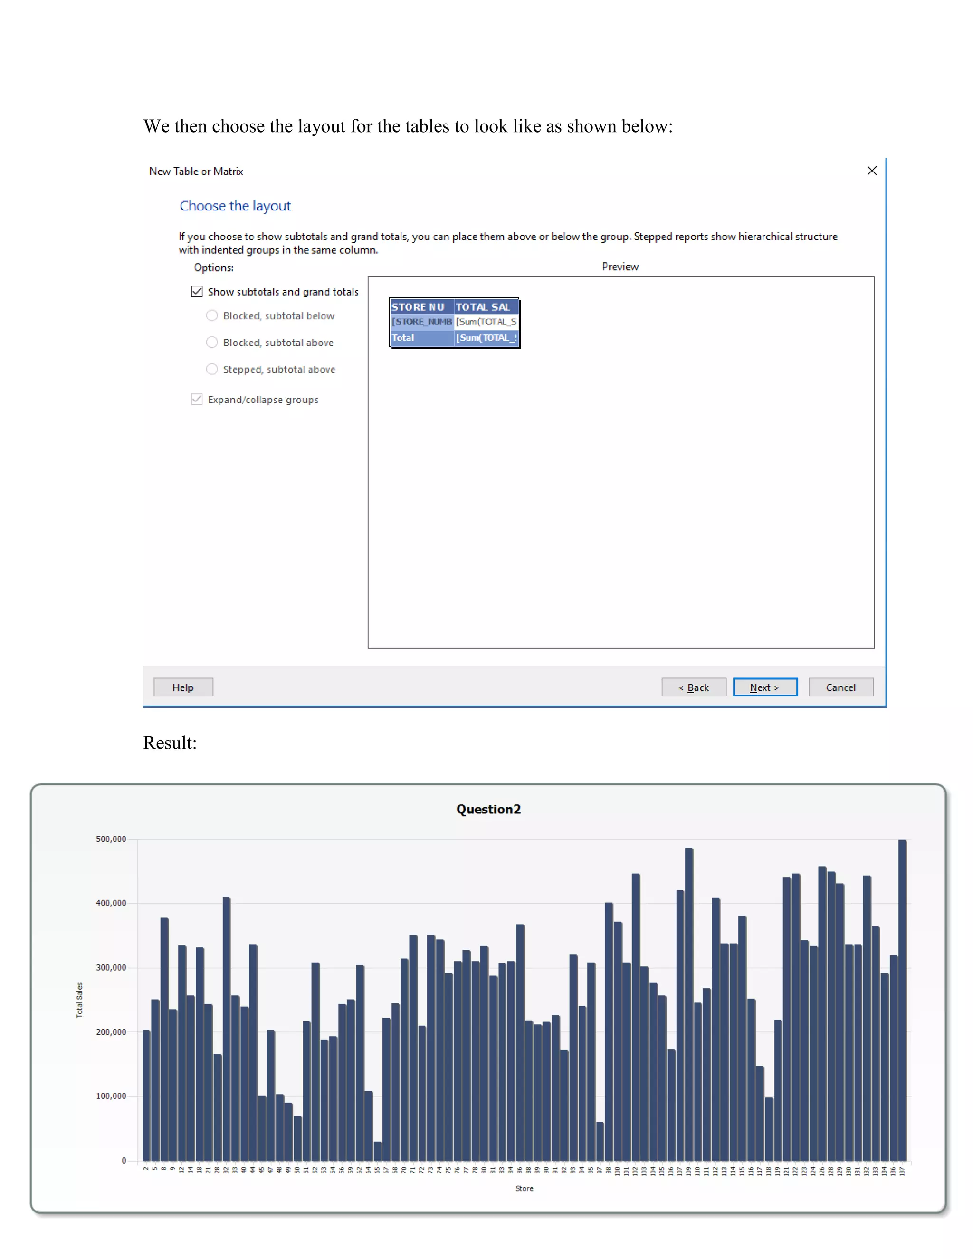The width and height of the screenshot is (973, 1259).
Task: Click the Total Sales axis label
Action: (x=79, y=1000)
